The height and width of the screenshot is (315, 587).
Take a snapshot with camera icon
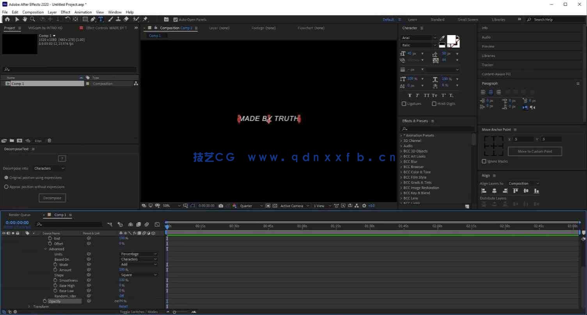(x=221, y=206)
